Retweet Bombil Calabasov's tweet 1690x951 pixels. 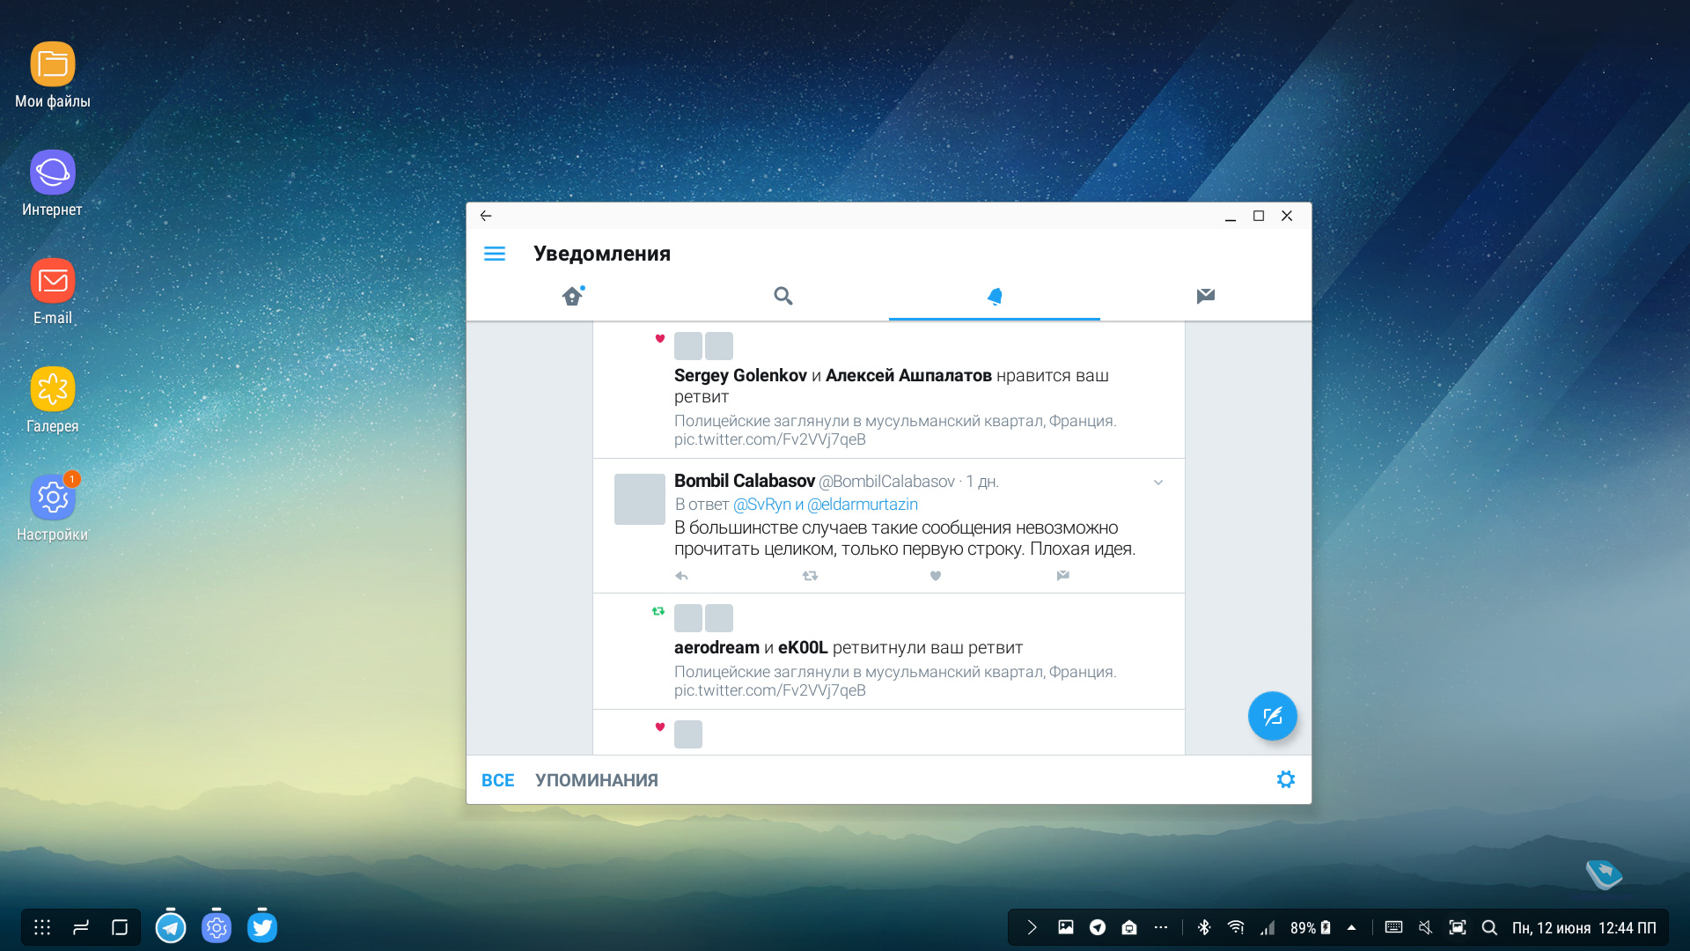[x=810, y=576]
